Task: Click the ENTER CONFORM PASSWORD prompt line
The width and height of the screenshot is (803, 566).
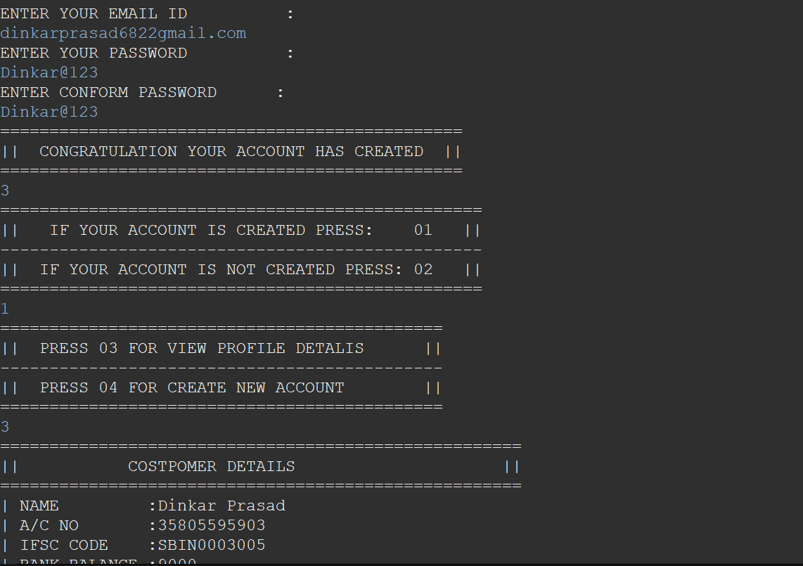Action: pyautogui.click(x=142, y=93)
